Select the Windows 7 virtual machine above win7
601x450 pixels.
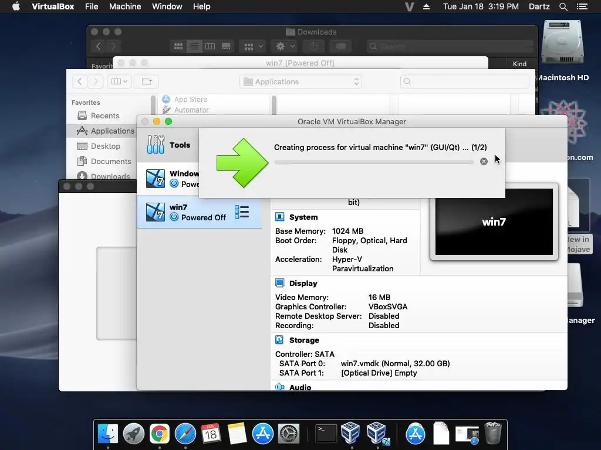(168, 179)
